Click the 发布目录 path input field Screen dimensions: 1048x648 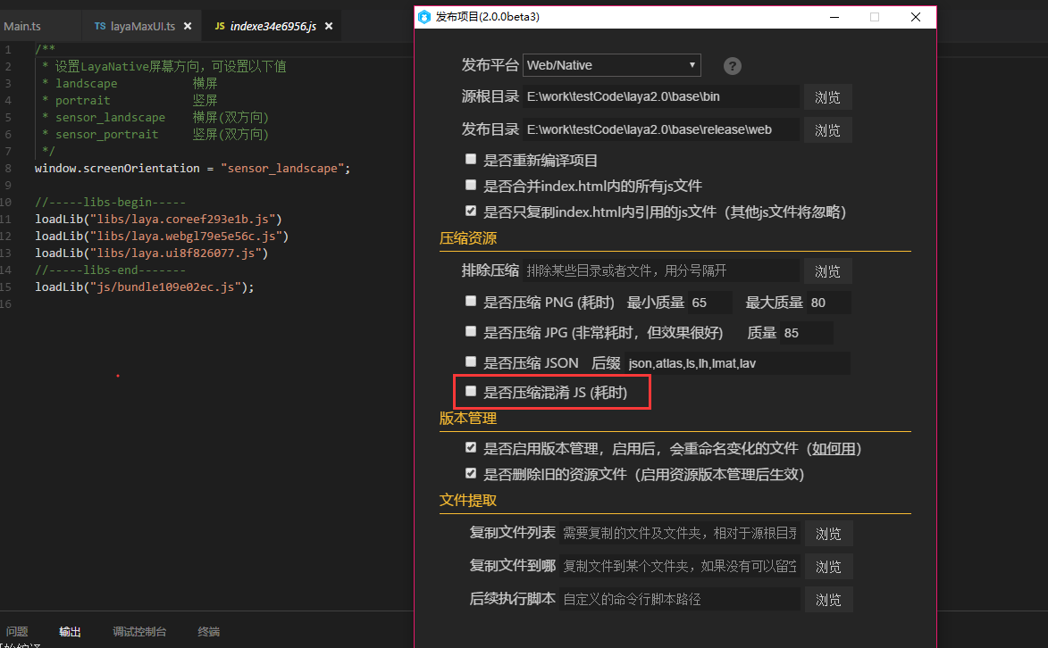(x=661, y=129)
